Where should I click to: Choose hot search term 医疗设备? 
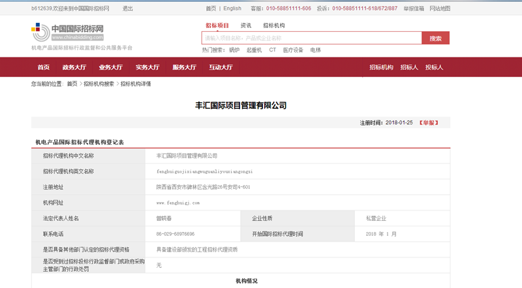pyautogui.click(x=293, y=50)
